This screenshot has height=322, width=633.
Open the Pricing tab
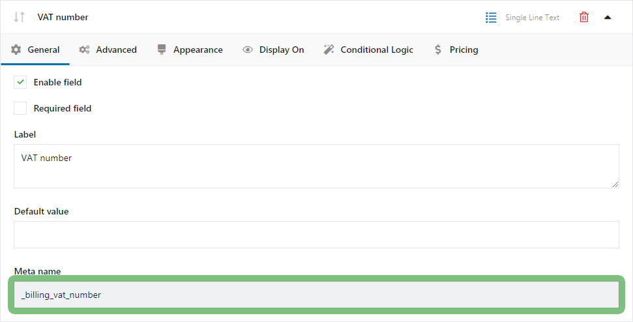(x=456, y=50)
